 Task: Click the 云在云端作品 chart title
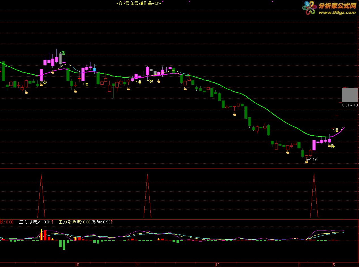[139, 3]
